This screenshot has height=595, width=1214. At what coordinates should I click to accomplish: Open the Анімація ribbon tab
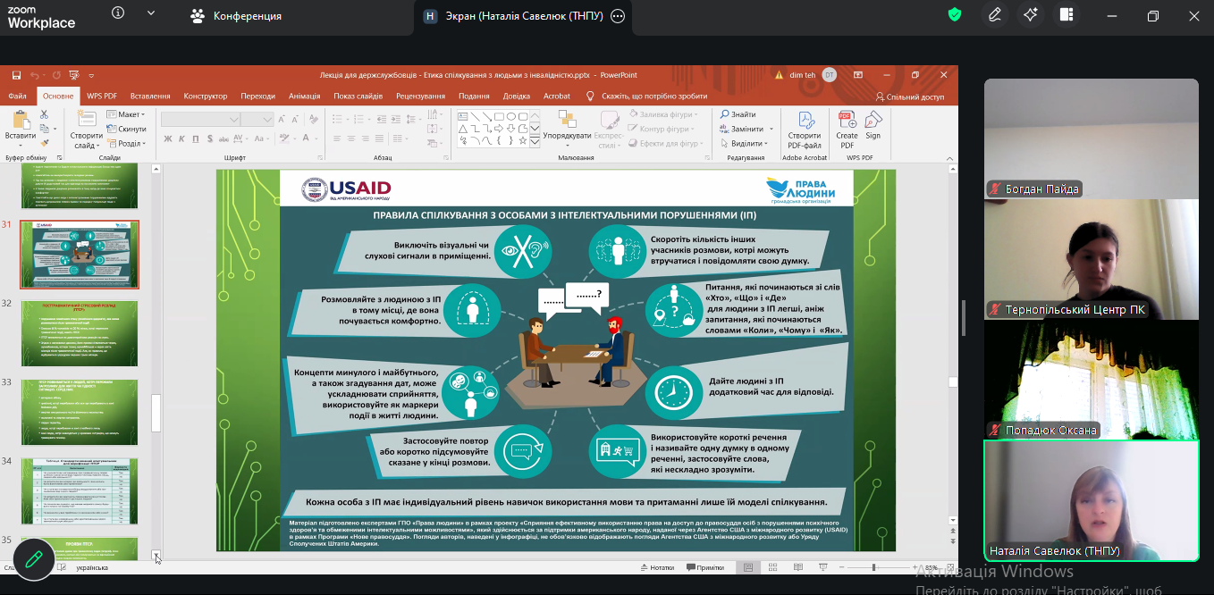click(x=304, y=96)
